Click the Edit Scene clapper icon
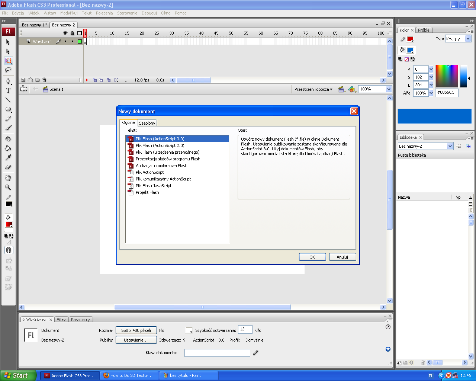The height and width of the screenshot is (381, 476). tap(341, 89)
